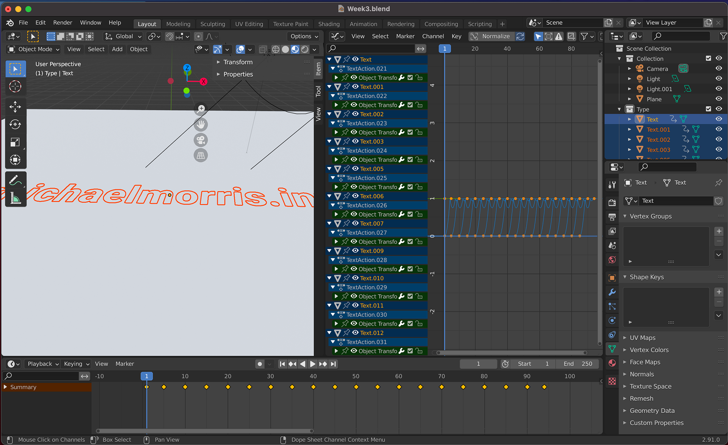This screenshot has width=728, height=445.
Task: Click the graph editor vertical scrollbar
Action: [600, 202]
